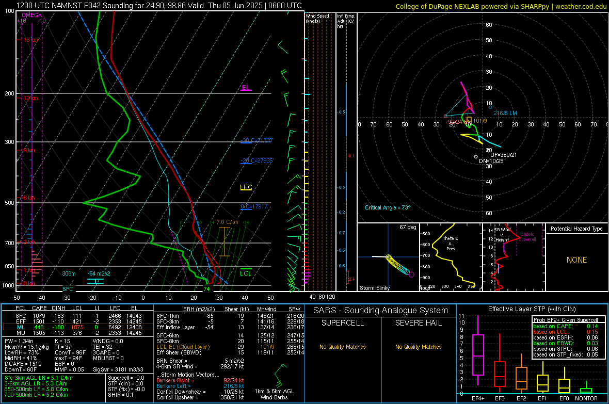Viewport: 609px width, 404px height.
Task: Click the ConvT = 96F value
Action: [70, 352]
